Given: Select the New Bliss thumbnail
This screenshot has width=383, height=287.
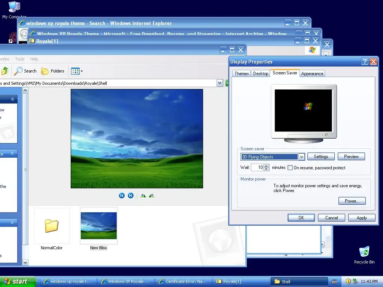Looking at the screenshot, I should 99,229.
